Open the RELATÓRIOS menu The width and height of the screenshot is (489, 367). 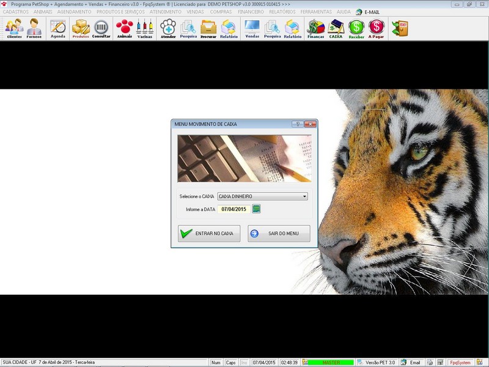pos(282,12)
